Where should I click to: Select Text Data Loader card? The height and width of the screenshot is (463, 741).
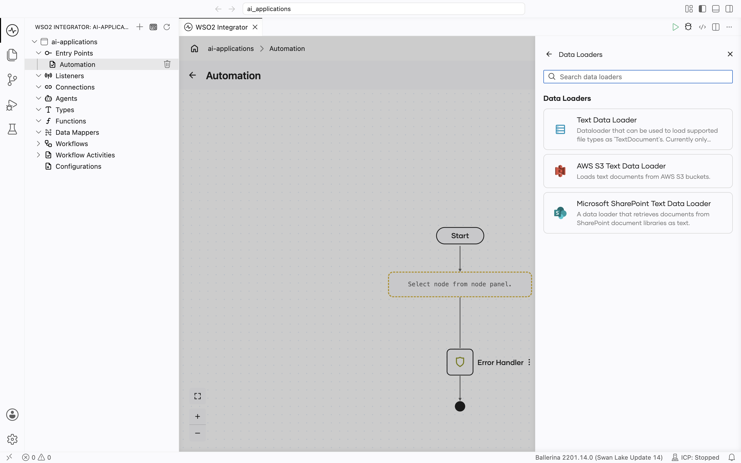638,129
